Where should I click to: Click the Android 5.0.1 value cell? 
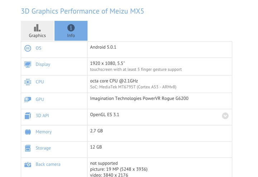pyautogui.click(x=103, y=47)
